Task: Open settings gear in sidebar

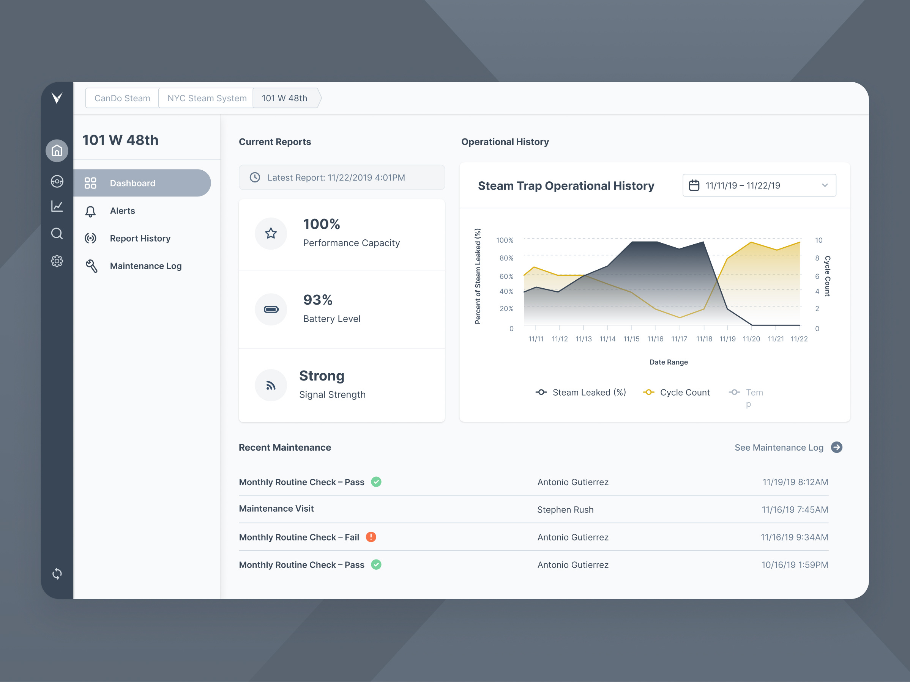Action: click(x=57, y=261)
